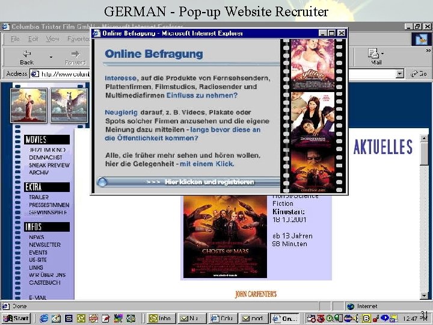This screenshot has width=433, height=325.
Task: Open 'GÄSTEBUCH' in the sidebar
Action: pos(45,282)
